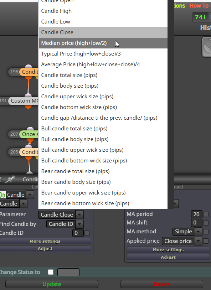The image size is (211, 290).
Task: Click the MA period value field
Action: pyautogui.click(x=196, y=214)
